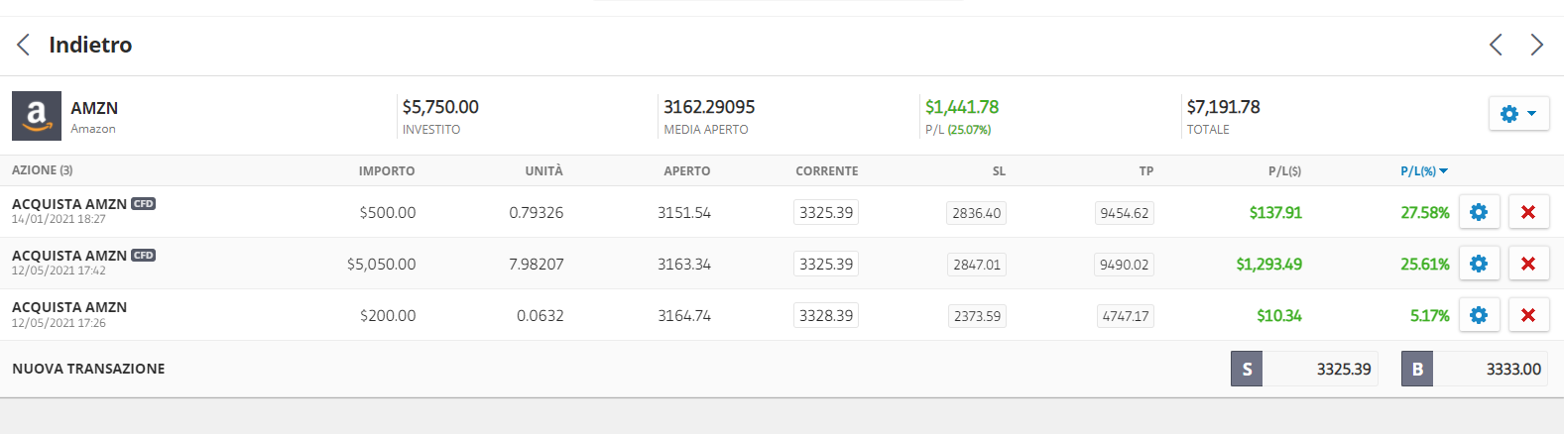1564x434 pixels.
Task: Edit stop loss 2836.40
Action: [976, 213]
